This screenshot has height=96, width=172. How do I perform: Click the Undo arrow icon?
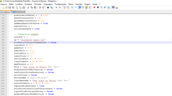tap(40, 7)
